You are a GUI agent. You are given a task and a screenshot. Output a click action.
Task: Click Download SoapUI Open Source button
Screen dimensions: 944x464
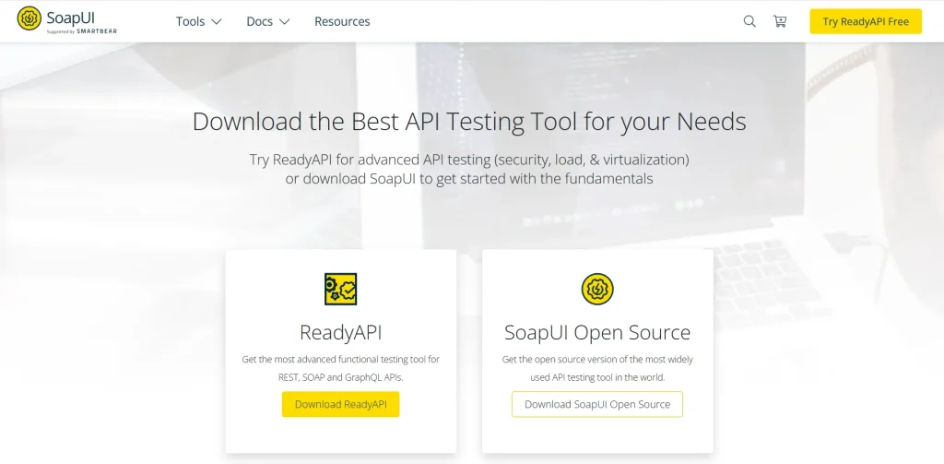pos(597,404)
